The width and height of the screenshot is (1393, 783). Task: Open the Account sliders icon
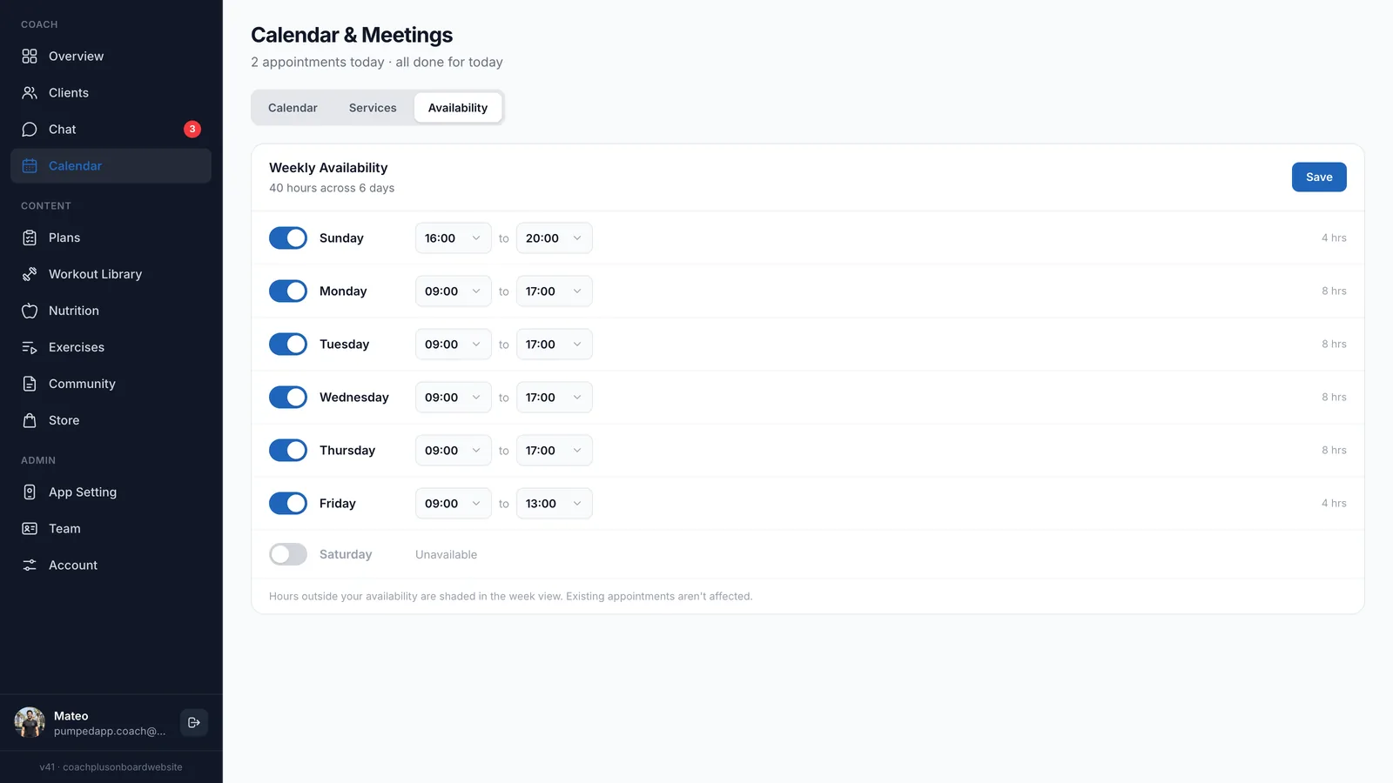pyautogui.click(x=30, y=565)
